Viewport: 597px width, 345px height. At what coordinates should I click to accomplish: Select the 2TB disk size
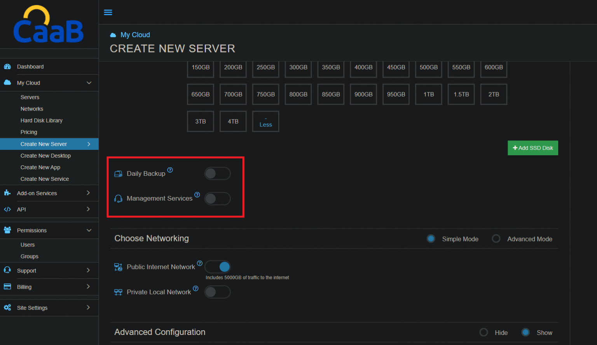(494, 94)
